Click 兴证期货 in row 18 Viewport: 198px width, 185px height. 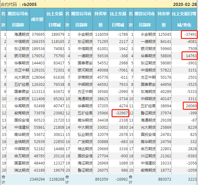click(148, 156)
